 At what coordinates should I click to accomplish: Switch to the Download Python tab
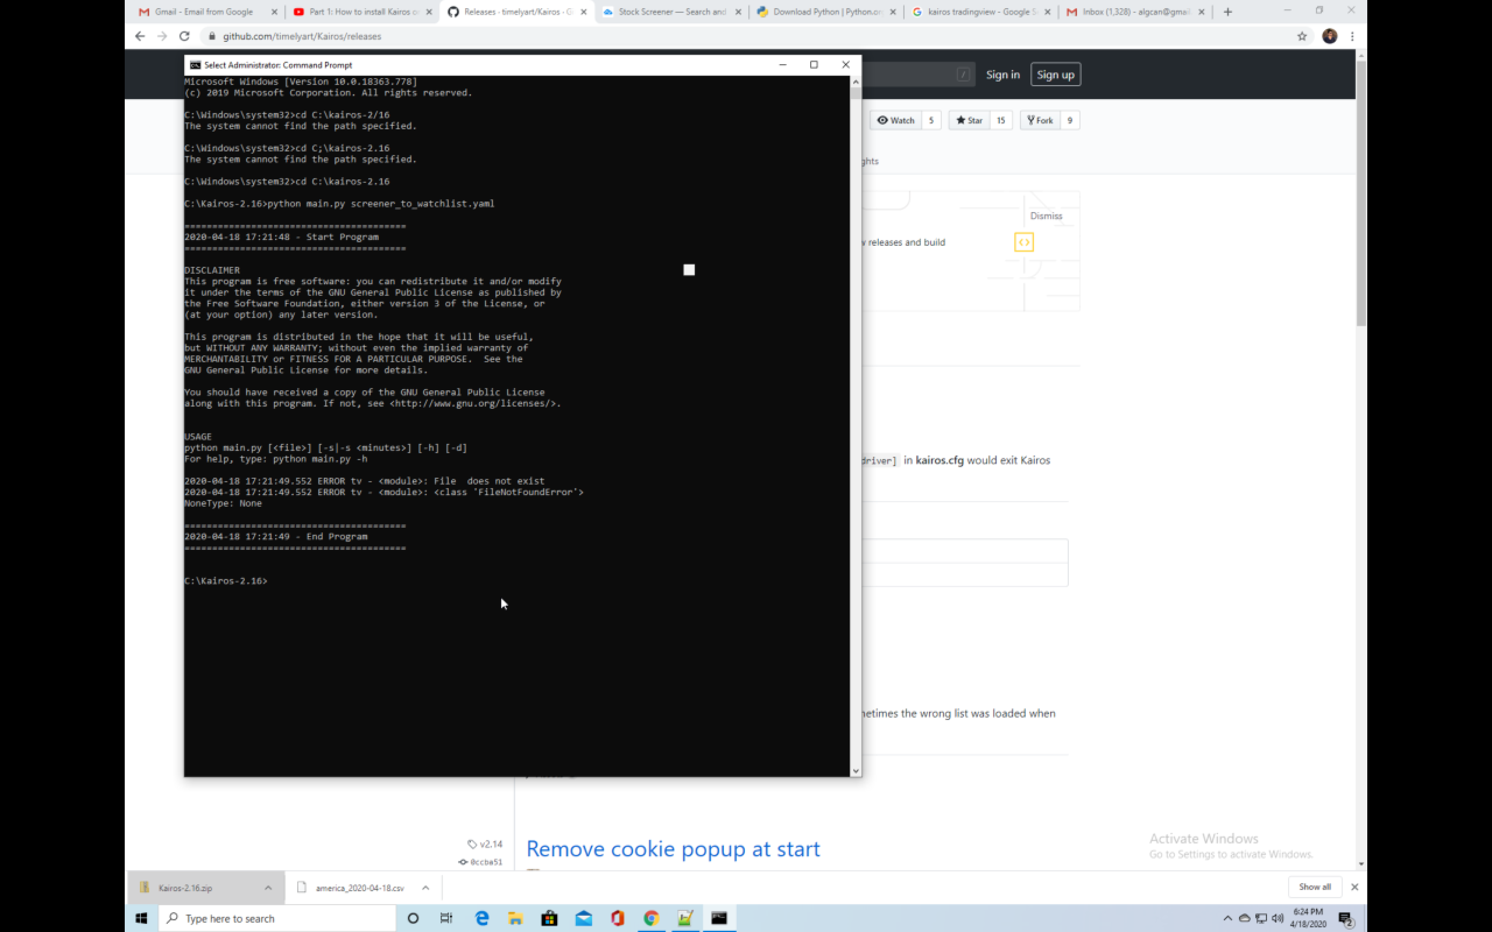click(827, 12)
